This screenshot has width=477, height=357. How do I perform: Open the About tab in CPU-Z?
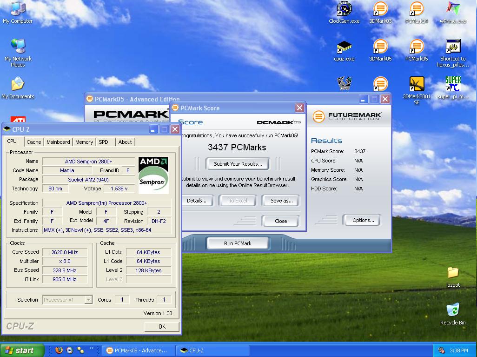(x=125, y=142)
